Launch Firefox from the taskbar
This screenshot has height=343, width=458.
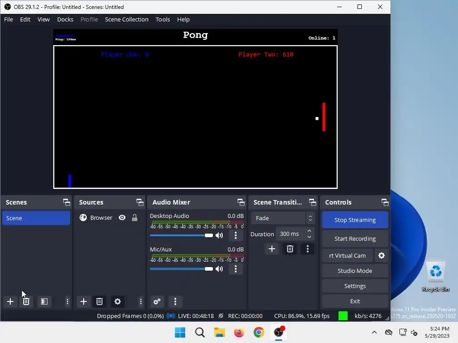[x=239, y=332]
